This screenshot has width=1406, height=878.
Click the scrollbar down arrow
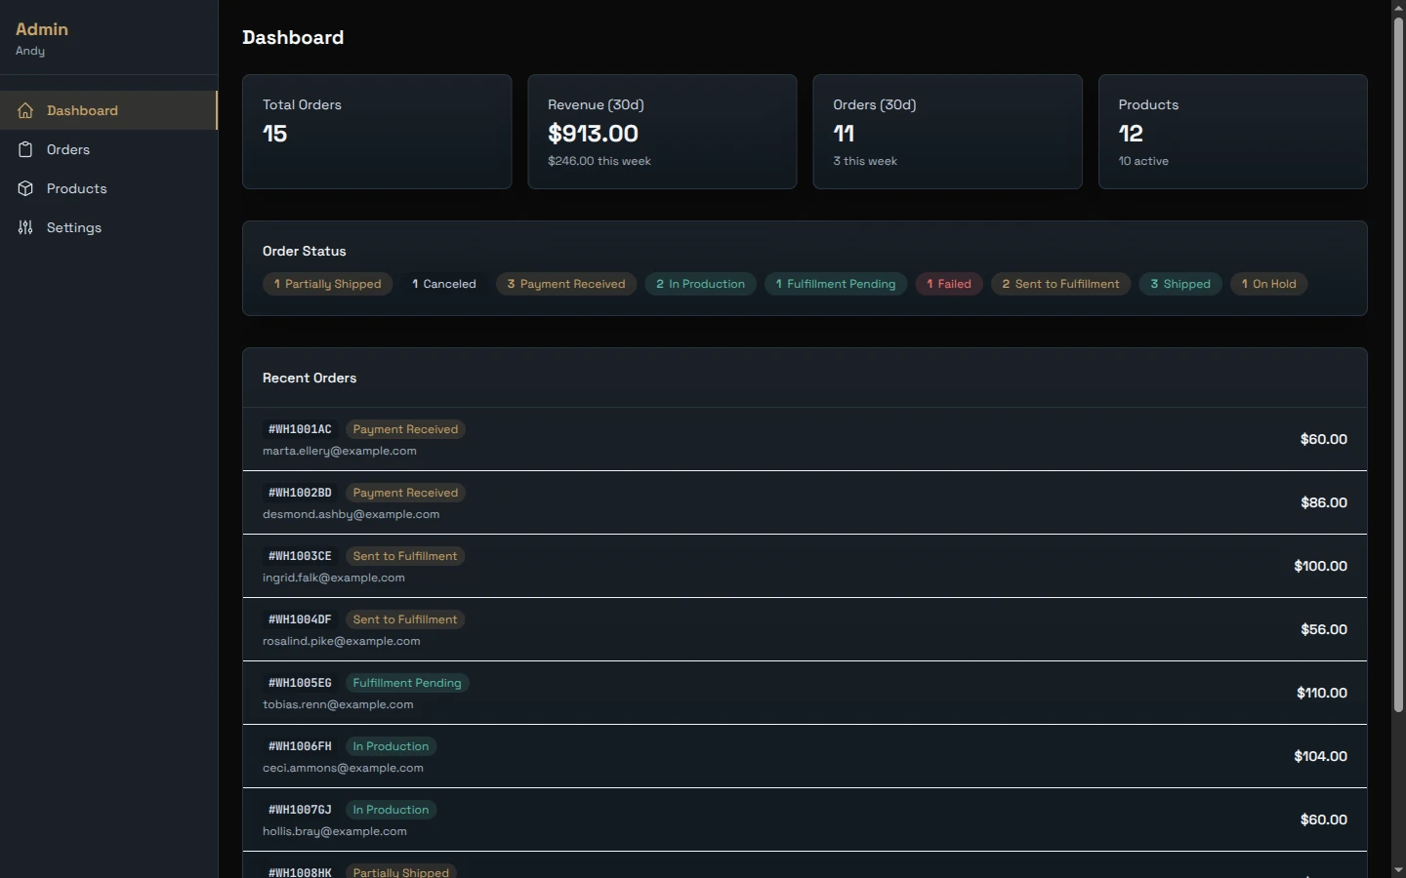tap(1398, 870)
